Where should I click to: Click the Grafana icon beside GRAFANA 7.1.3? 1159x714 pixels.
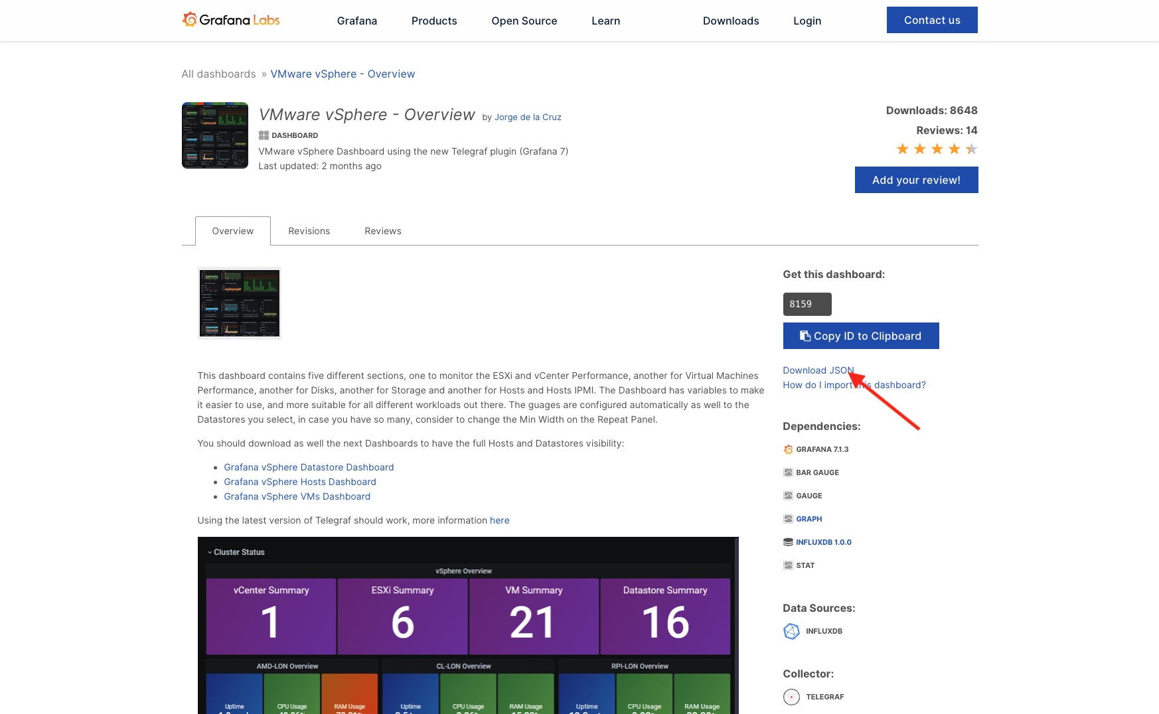pyautogui.click(x=788, y=449)
